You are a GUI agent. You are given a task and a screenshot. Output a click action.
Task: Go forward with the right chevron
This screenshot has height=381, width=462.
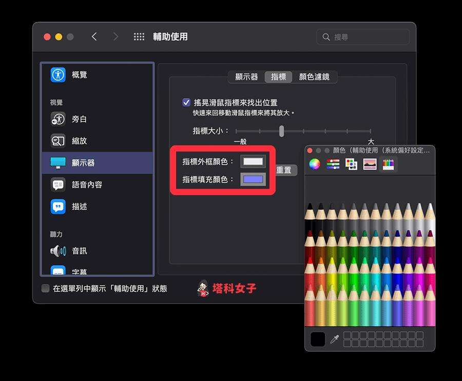[x=115, y=36]
